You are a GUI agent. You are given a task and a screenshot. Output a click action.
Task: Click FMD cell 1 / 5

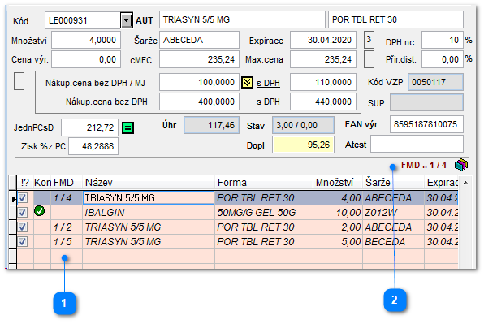(67, 242)
